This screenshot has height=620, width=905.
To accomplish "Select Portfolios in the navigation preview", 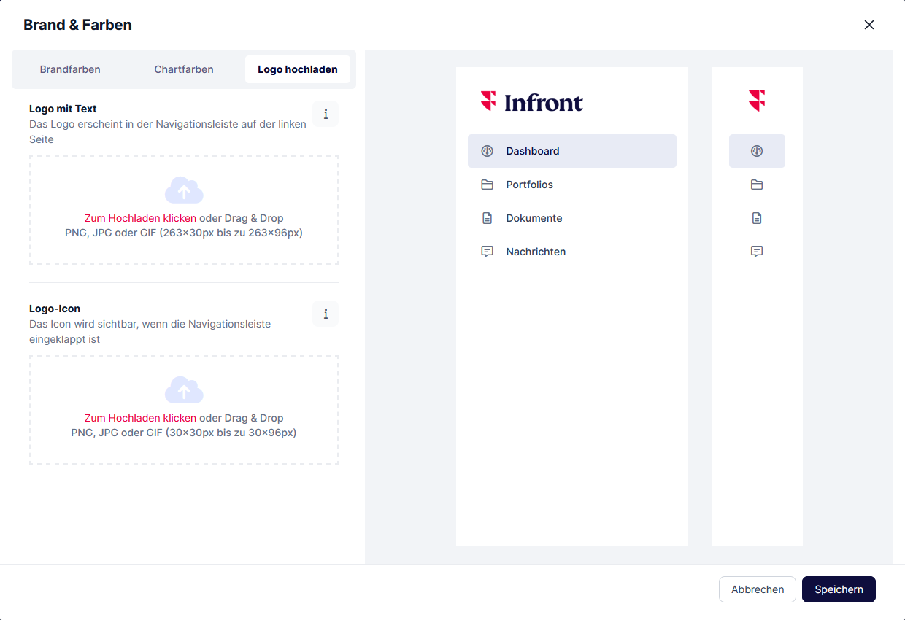I will 529,185.
